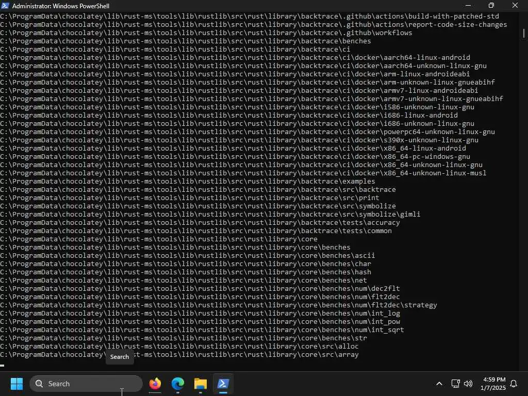Click the line ending in num\int_sqrt

tap(202, 329)
